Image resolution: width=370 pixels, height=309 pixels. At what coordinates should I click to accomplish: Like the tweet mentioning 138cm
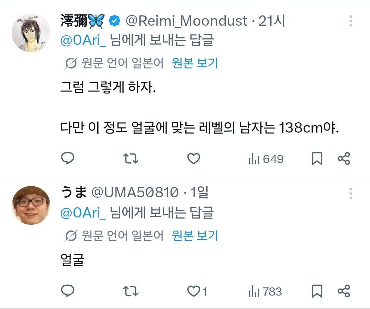(194, 159)
